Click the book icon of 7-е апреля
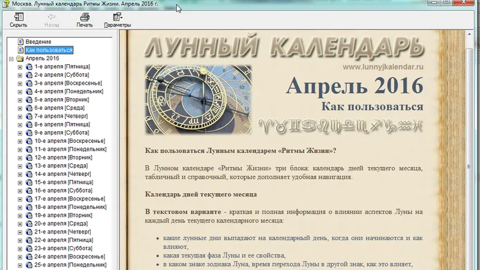The width and height of the screenshot is (480, 270). [x=29, y=116]
